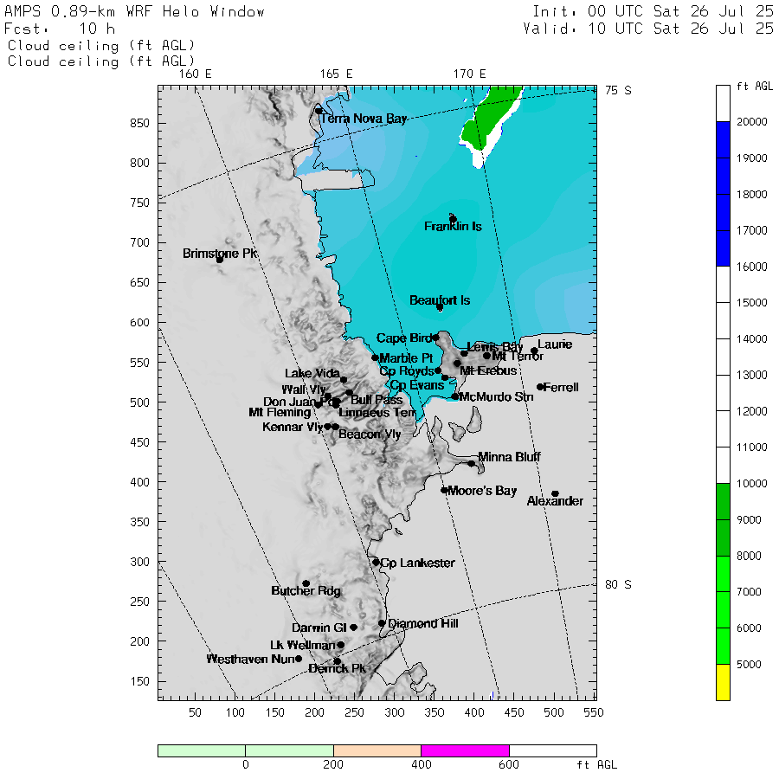Click the yellow swatch below 5000 ft
The height and width of the screenshot is (779, 779).
(723, 682)
